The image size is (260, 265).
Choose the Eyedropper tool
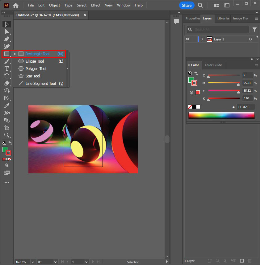point(7,106)
